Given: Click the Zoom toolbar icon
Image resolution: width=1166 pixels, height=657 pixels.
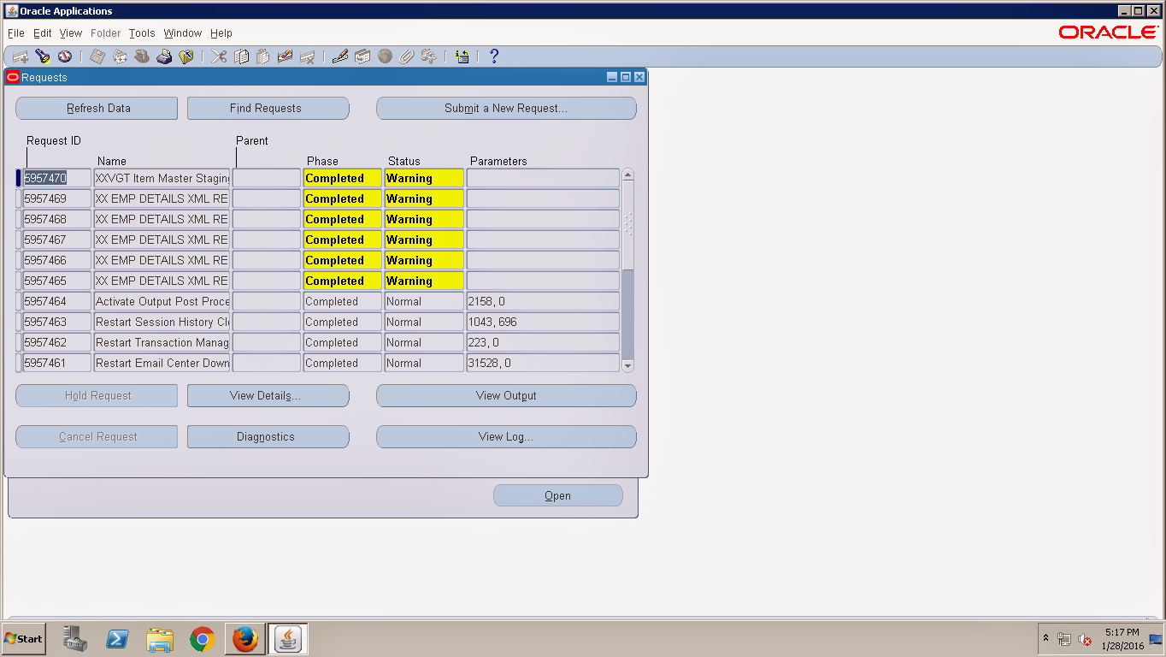Looking at the screenshot, I should [x=362, y=56].
